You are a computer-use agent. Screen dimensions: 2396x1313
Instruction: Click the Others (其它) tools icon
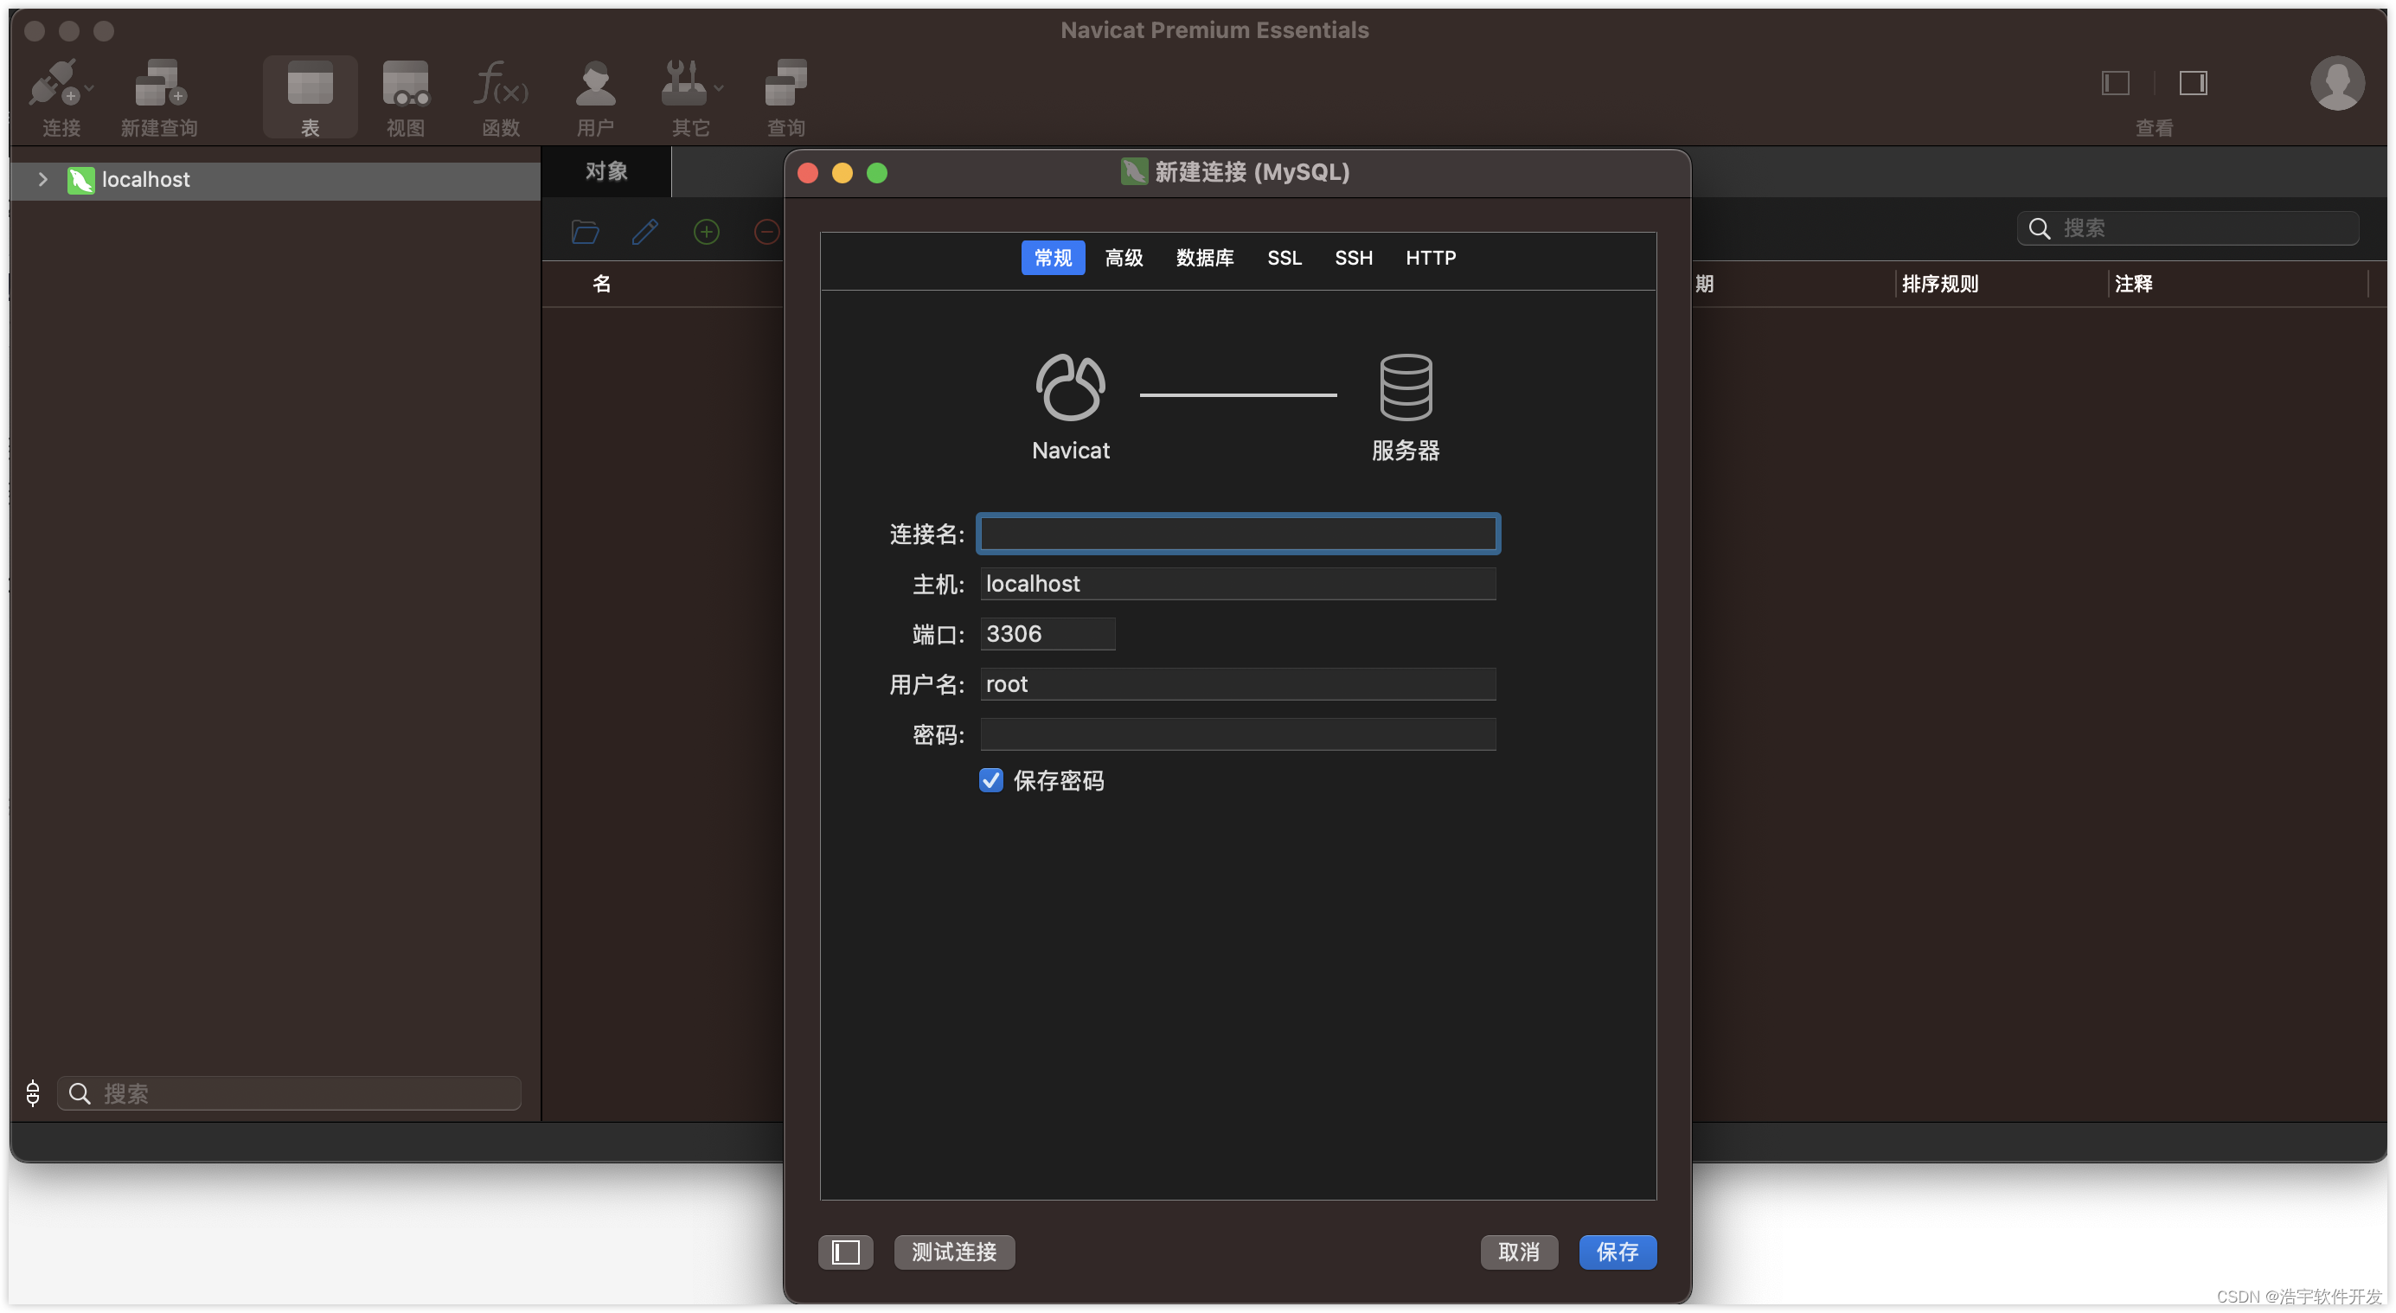point(683,85)
